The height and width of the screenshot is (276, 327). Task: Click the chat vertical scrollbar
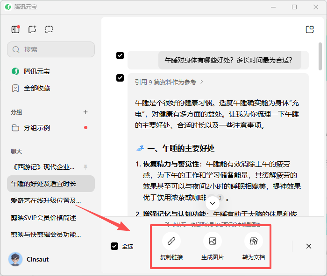[320, 56]
